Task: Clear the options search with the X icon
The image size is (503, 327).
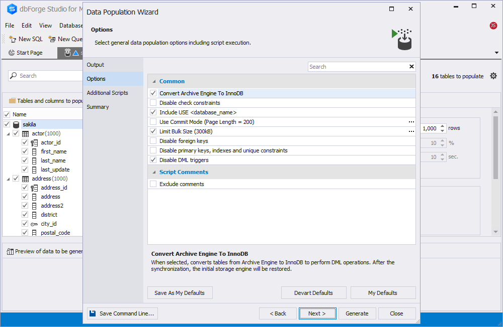Action: coord(411,67)
